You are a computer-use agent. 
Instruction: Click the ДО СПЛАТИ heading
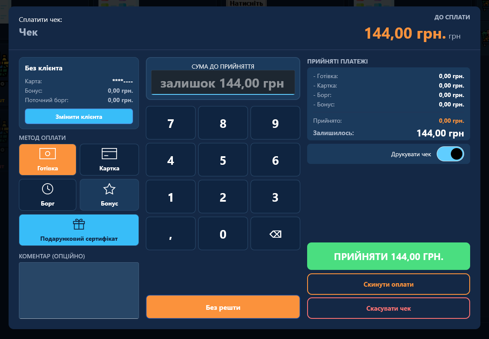[x=452, y=17]
